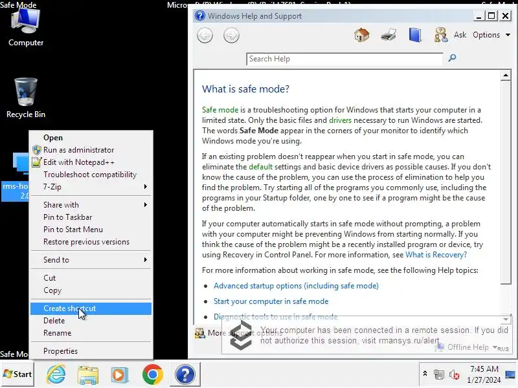518x388 pixels.
Task: Show hidden tray icons arrow
Action: [x=425, y=374]
